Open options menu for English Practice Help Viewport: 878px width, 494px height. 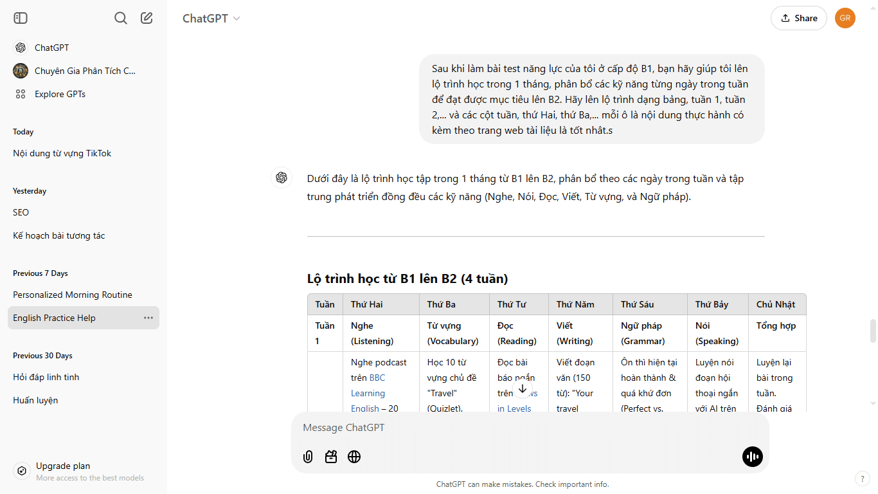point(148,318)
